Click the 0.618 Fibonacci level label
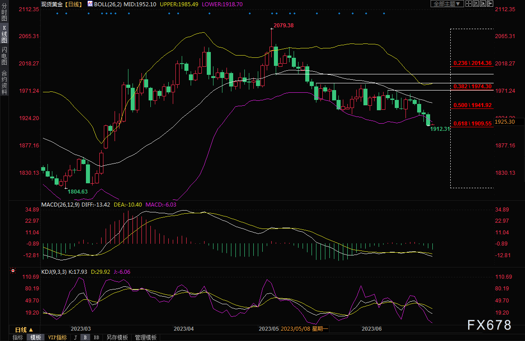Image resolution: width=525 pixels, height=341 pixels. [473, 123]
